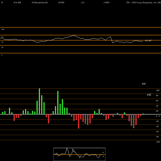
Task: Click the overlapping 4.47/4.26 value label
Action: [149, 95]
